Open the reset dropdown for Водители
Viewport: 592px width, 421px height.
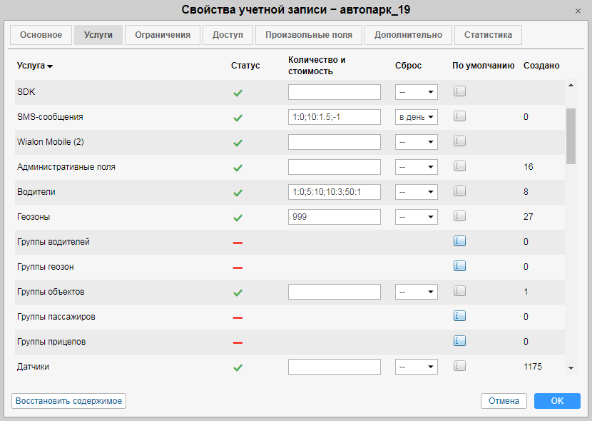pyautogui.click(x=417, y=192)
